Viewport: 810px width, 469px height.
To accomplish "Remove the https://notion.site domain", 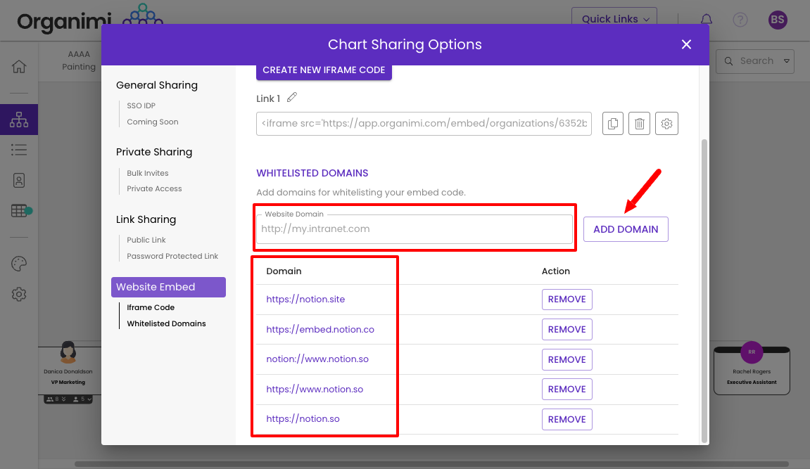I will 567,300.
